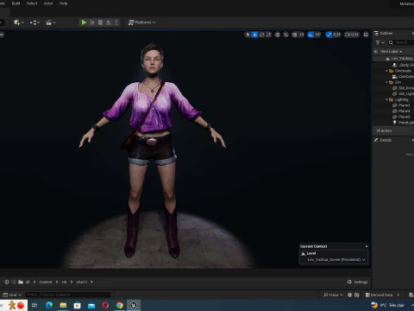Toggle rotation snapping in viewport toolbar
414x311 pixels.
pyautogui.click(x=310, y=35)
